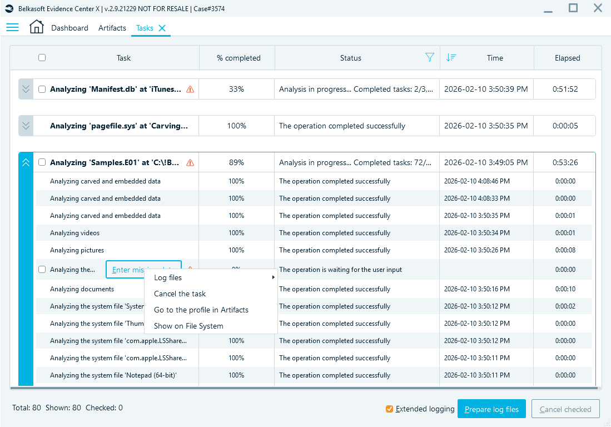
Task: Collapse the 'Samples.E01' task subtasks
Action: pos(26,162)
